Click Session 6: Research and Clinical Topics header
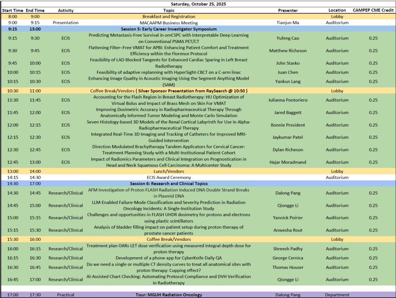 coord(169,184)
